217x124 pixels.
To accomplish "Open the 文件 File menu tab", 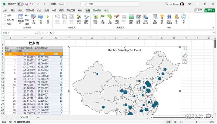I will tap(5, 10).
